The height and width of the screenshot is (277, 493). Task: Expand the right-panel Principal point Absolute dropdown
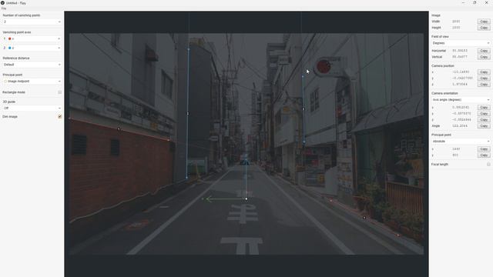[461, 142]
